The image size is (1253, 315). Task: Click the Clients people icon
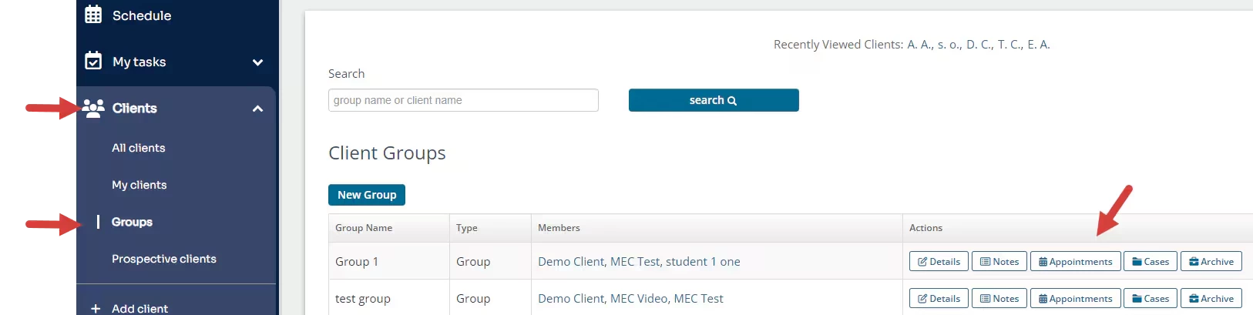point(93,108)
